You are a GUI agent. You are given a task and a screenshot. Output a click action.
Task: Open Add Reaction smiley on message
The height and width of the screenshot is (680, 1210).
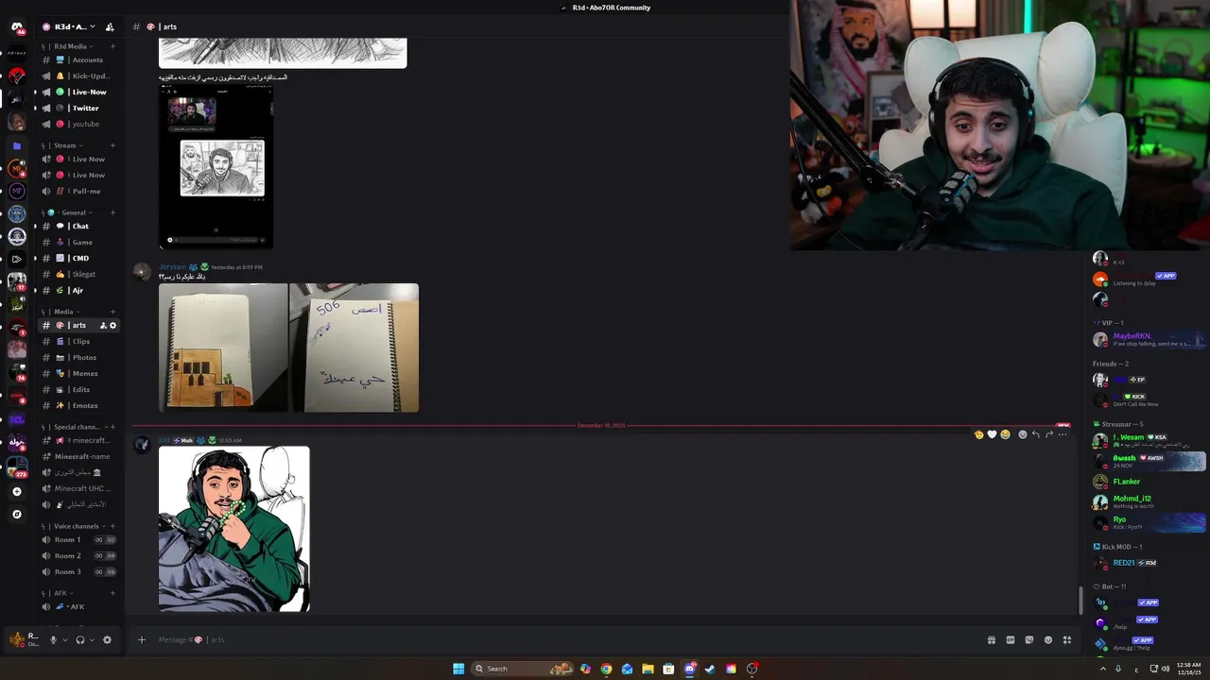[1022, 434]
